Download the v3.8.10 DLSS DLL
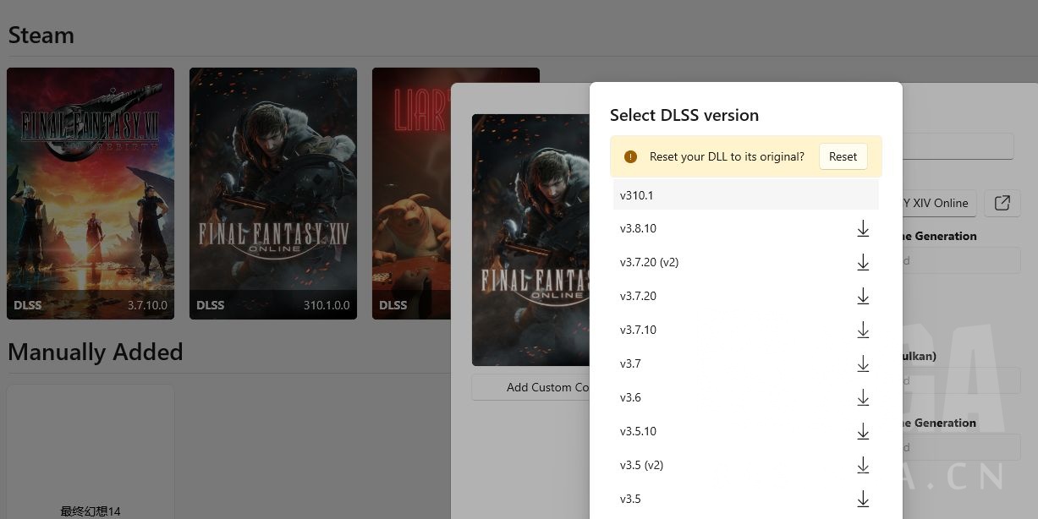Image resolution: width=1038 pixels, height=519 pixels. coord(863,228)
